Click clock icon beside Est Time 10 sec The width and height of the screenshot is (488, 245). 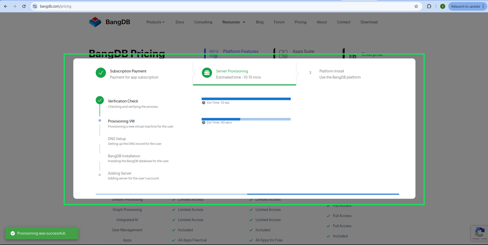[204, 103]
